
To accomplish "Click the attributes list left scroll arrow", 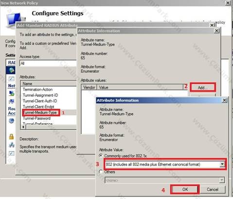I will click(x=23, y=127).
